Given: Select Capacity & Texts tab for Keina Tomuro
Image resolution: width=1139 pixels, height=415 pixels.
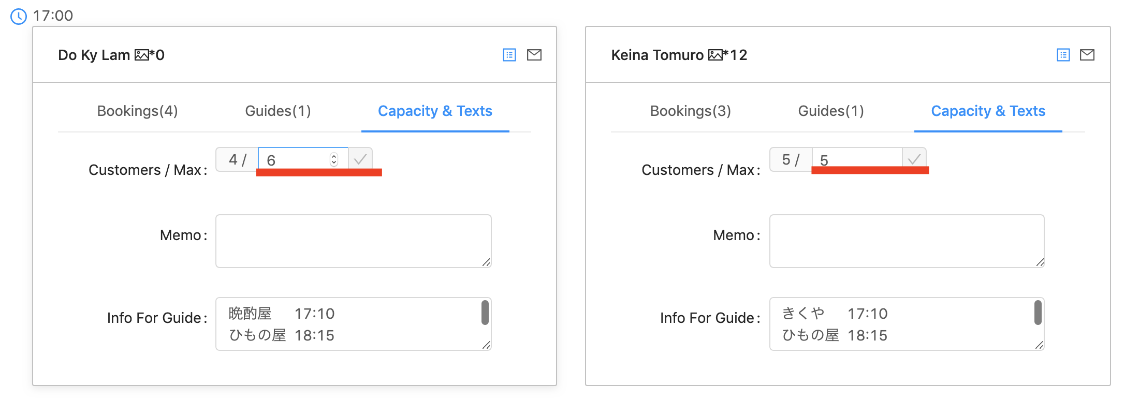Looking at the screenshot, I should point(988,111).
